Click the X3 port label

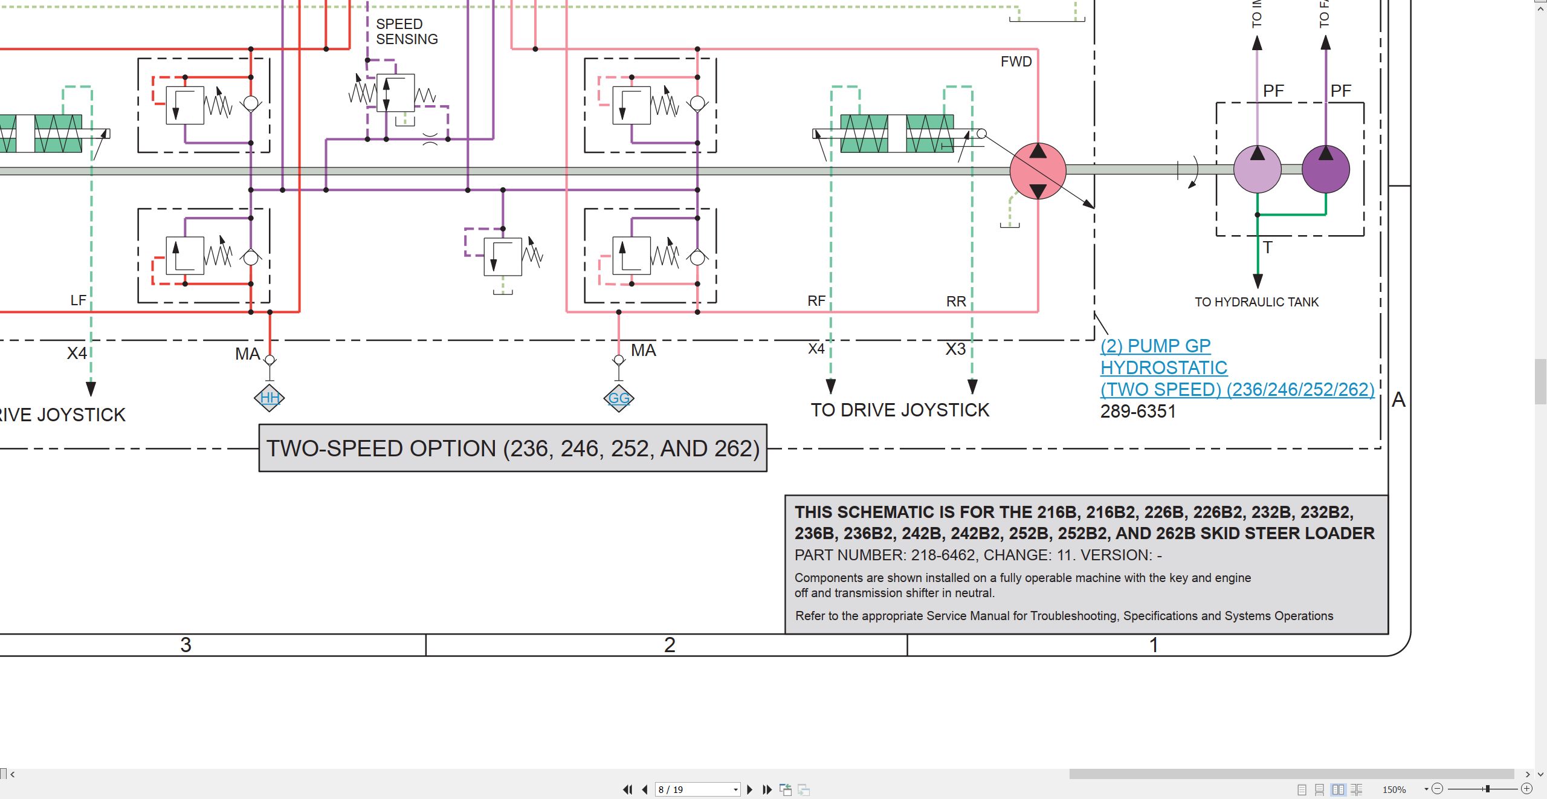[955, 349]
